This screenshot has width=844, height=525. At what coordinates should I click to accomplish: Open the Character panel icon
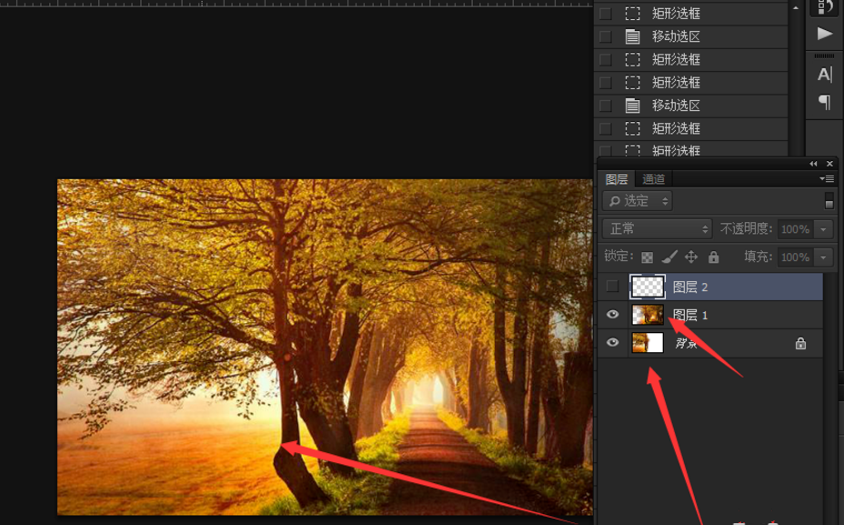point(824,75)
